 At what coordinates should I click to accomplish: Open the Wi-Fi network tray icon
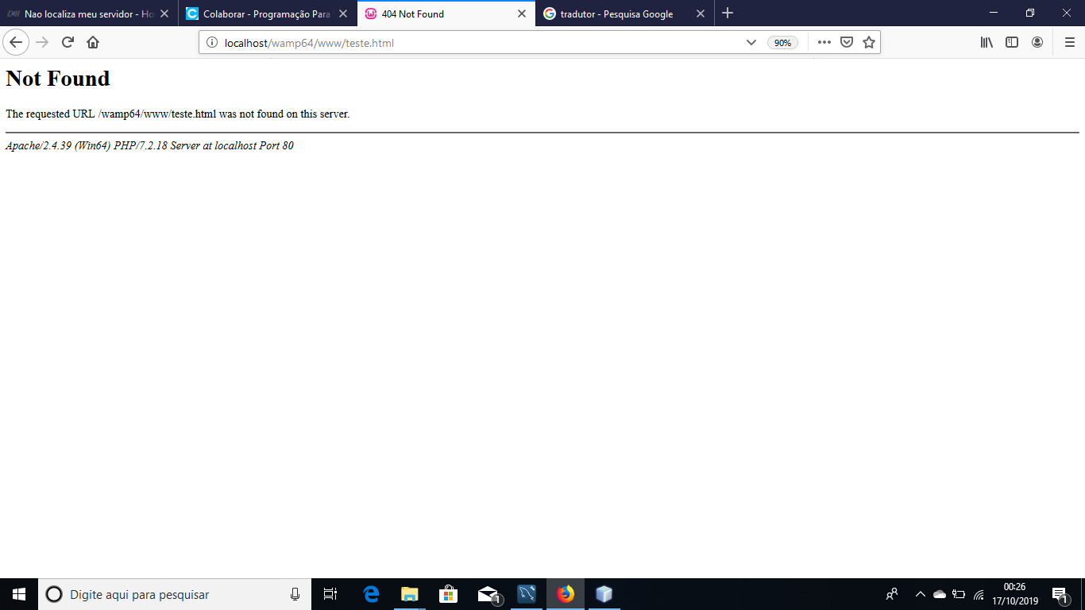tap(979, 594)
